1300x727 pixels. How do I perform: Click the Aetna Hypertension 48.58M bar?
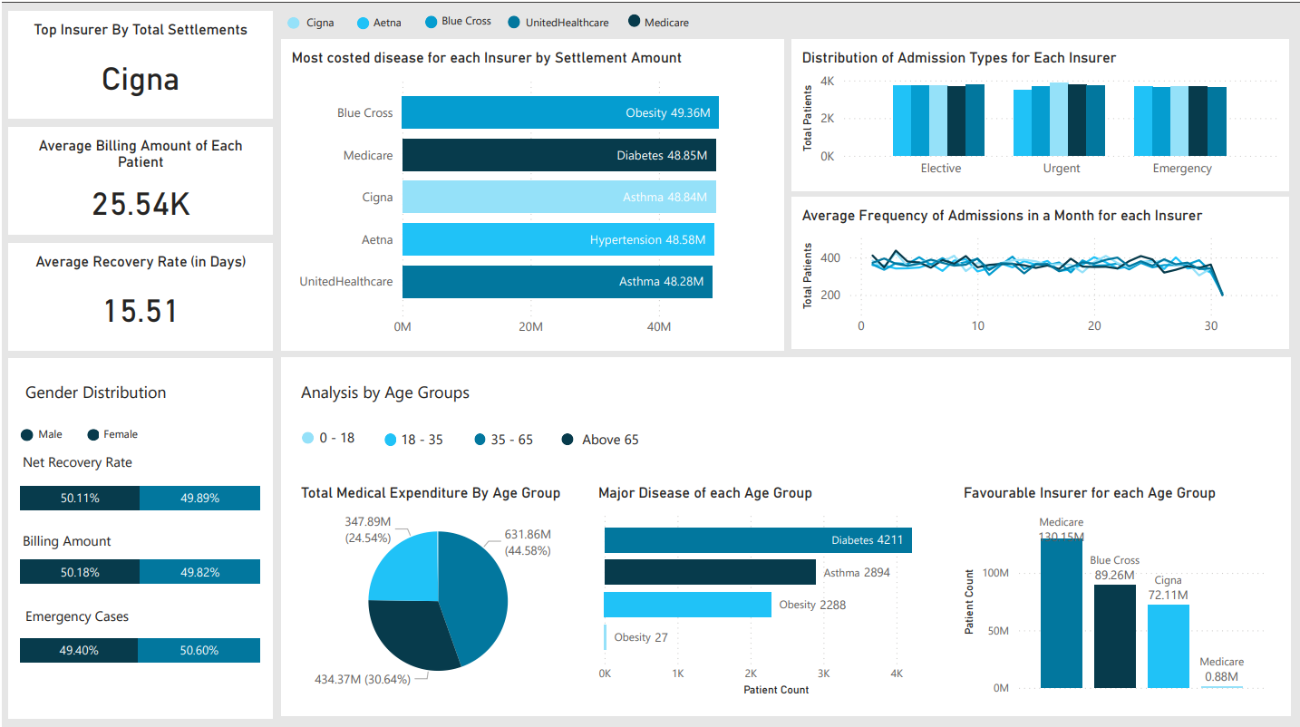[x=558, y=239]
